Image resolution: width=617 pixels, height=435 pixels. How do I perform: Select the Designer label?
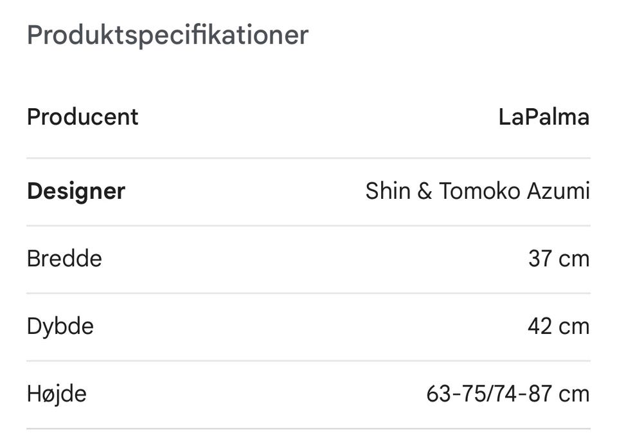[x=76, y=191]
